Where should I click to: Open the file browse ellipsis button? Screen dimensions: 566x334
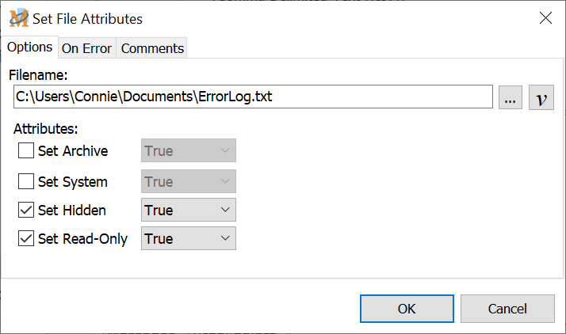(x=511, y=98)
